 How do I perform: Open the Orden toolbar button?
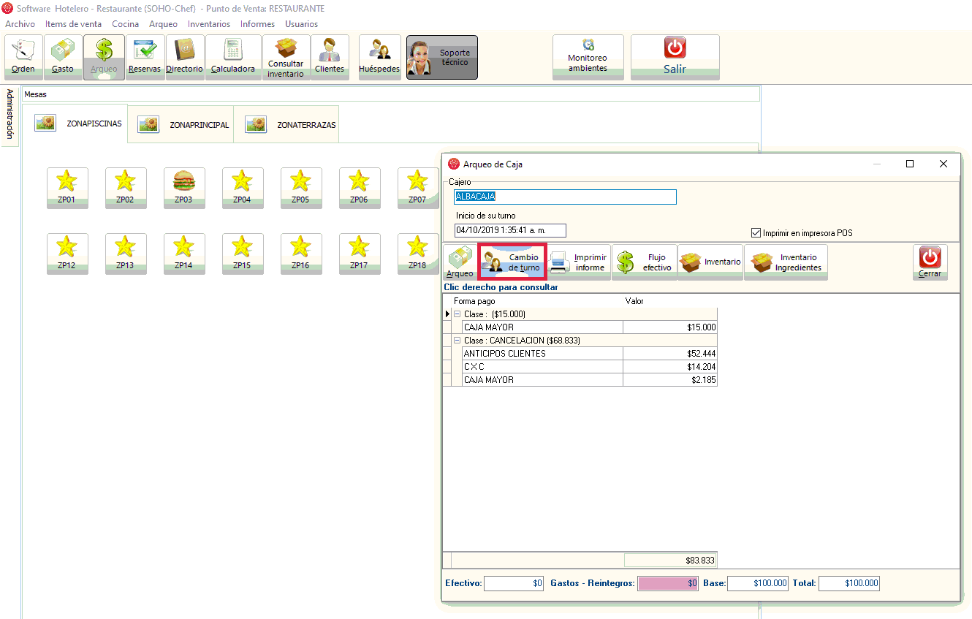[x=23, y=56]
